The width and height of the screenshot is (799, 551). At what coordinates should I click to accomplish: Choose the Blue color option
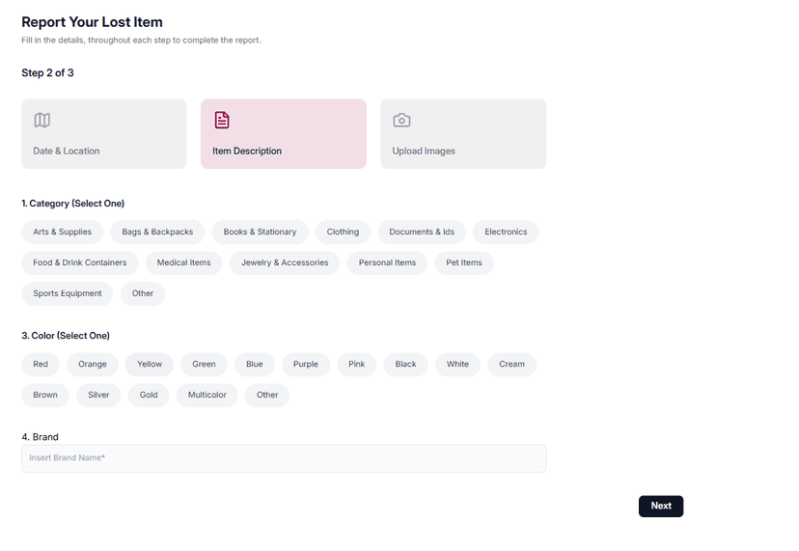pyautogui.click(x=255, y=365)
